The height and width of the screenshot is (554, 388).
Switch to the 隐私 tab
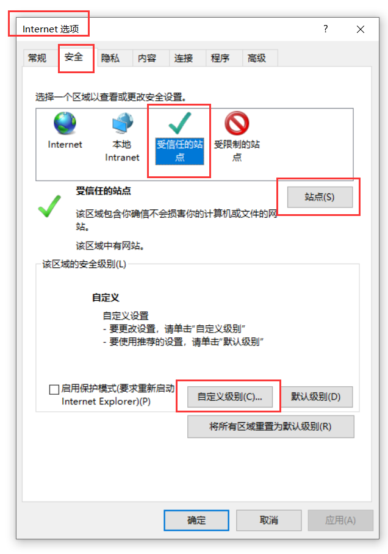110,58
